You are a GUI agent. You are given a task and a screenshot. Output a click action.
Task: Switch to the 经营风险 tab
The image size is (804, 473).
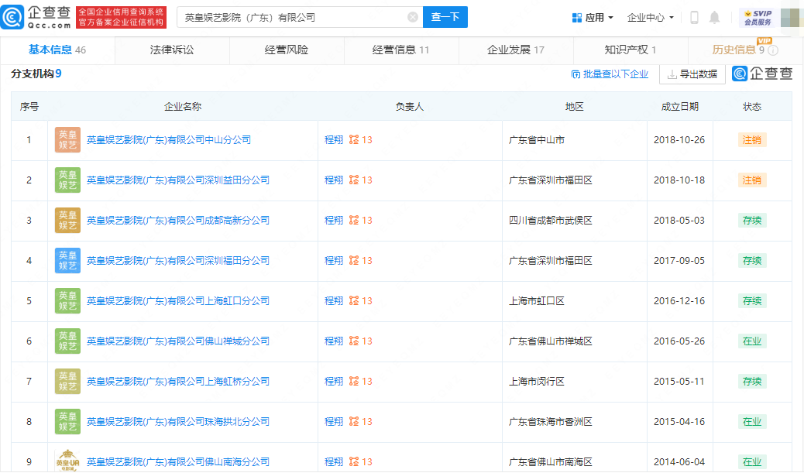(286, 50)
